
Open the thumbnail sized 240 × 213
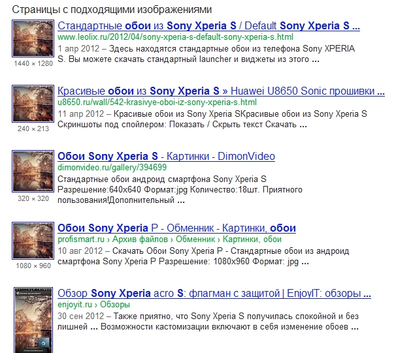pyautogui.click(x=33, y=104)
